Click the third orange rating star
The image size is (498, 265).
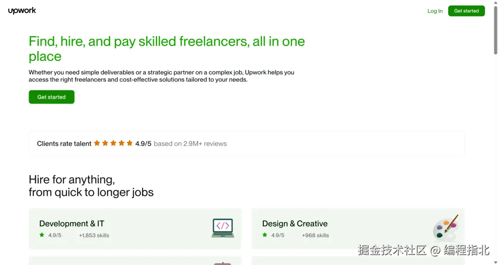[x=113, y=143]
